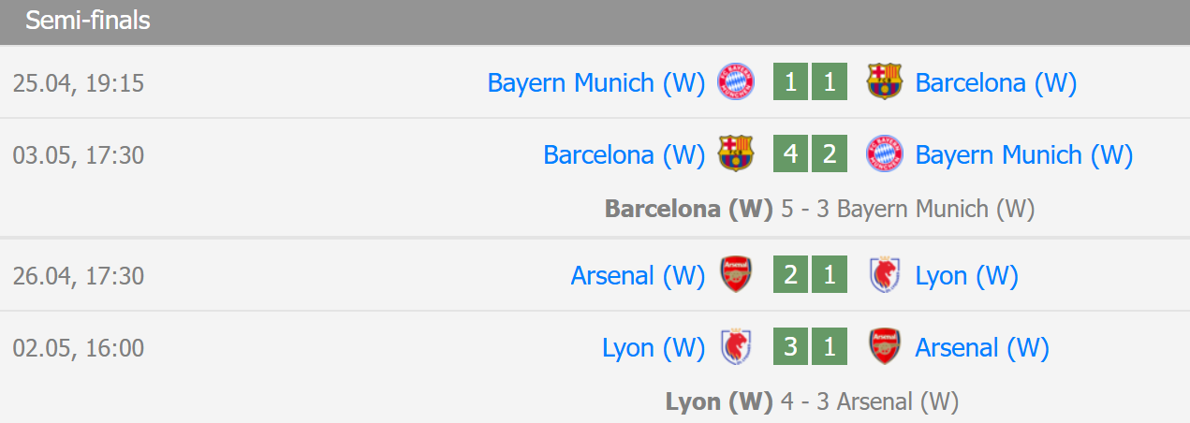The image size is (1190, 423).
Task: Open Barcelona (W) away team link on 25.04
Action: (996, 82)
